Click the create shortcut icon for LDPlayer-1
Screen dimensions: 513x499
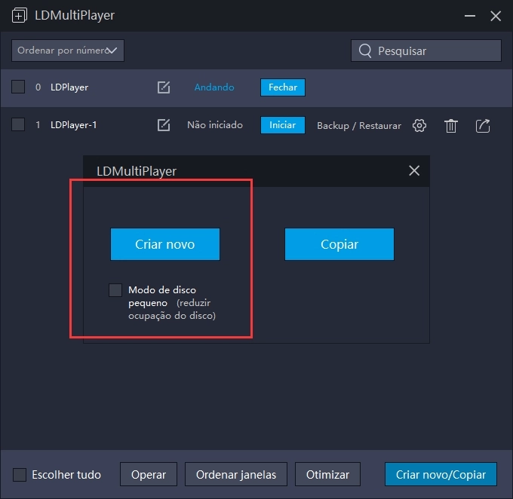coord(483,126)
